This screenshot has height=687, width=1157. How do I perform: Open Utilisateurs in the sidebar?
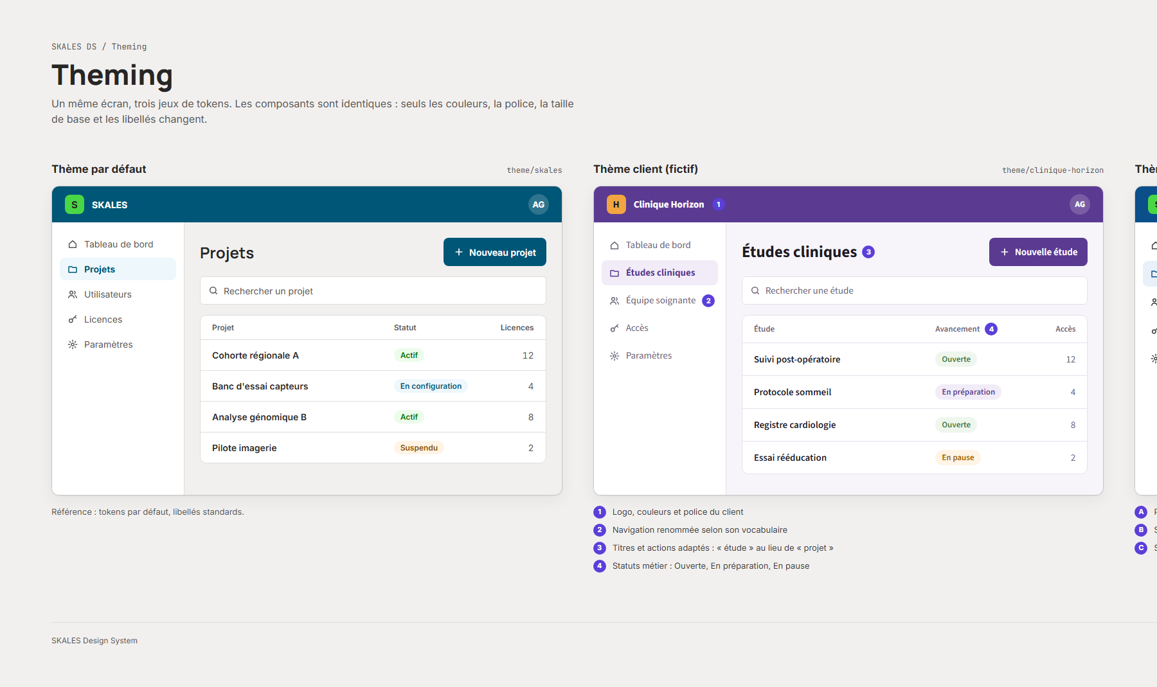point(118,294)
